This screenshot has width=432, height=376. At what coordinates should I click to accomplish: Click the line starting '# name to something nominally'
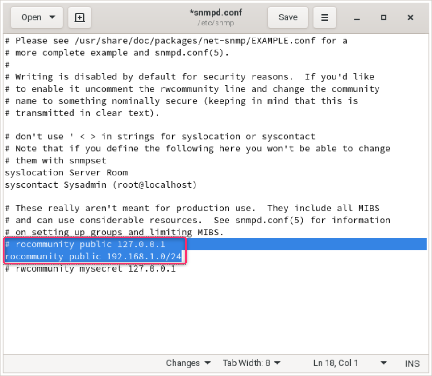(x=182, y=101)
